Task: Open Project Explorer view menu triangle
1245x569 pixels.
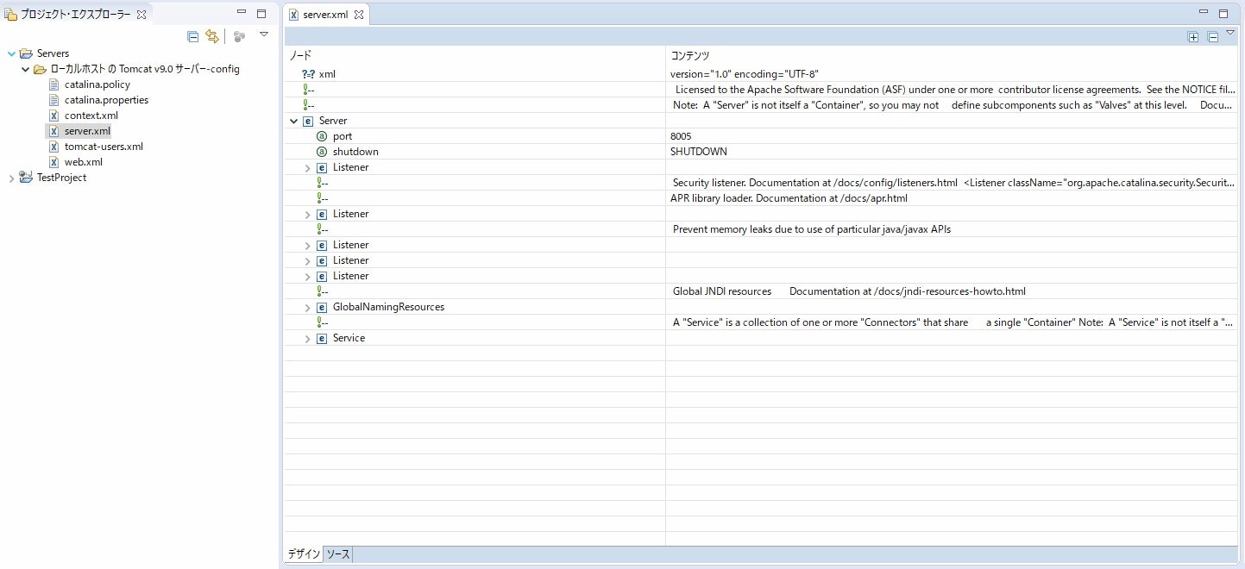Action: tap(264, 35)
